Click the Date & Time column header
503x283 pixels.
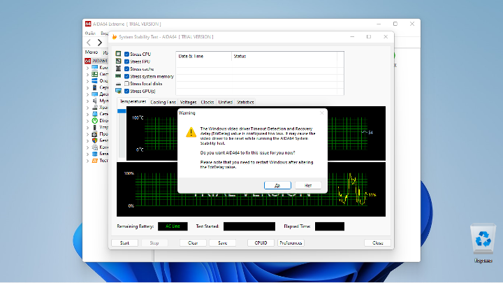204,56
